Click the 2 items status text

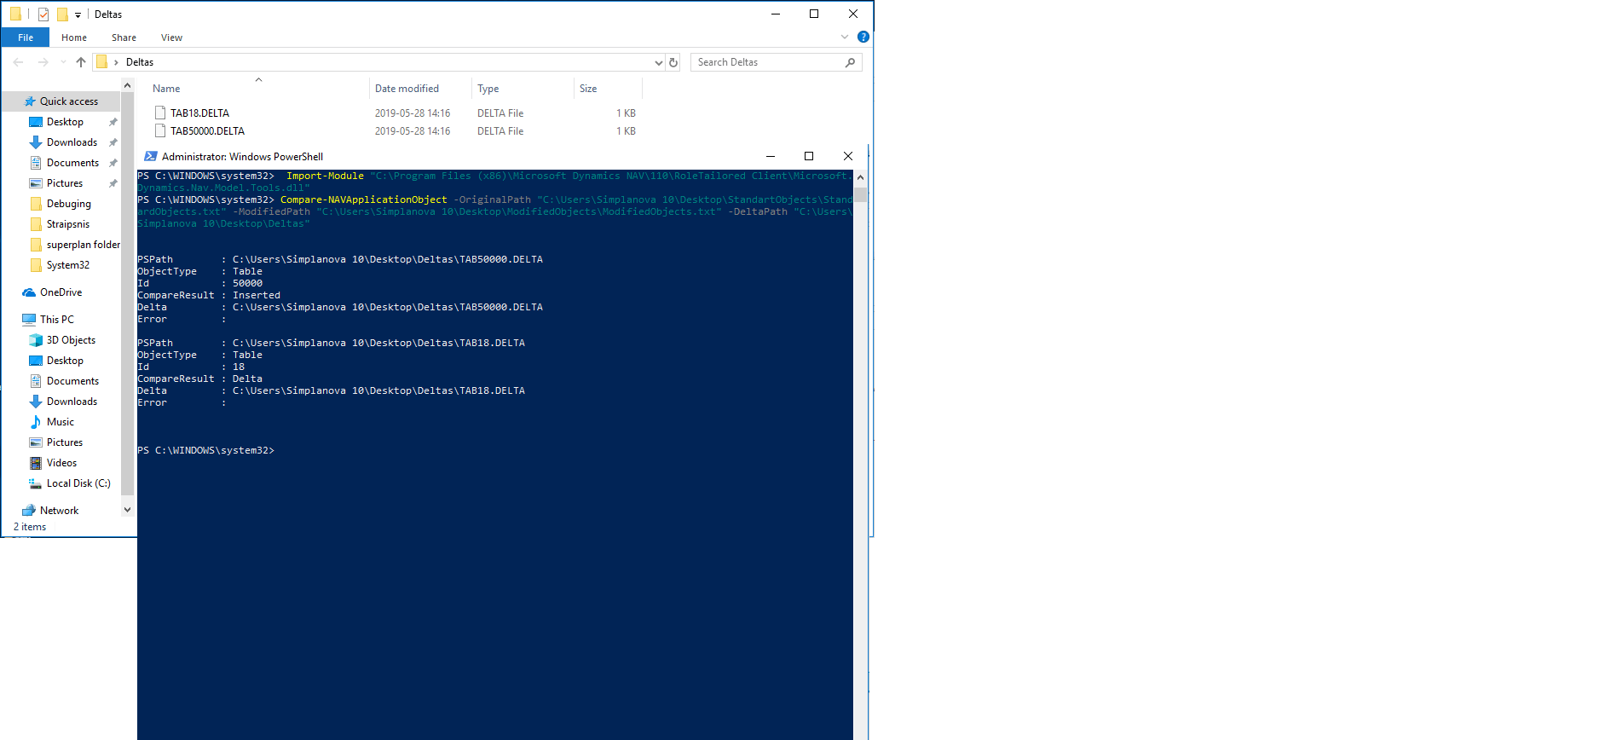click(30, 527)
